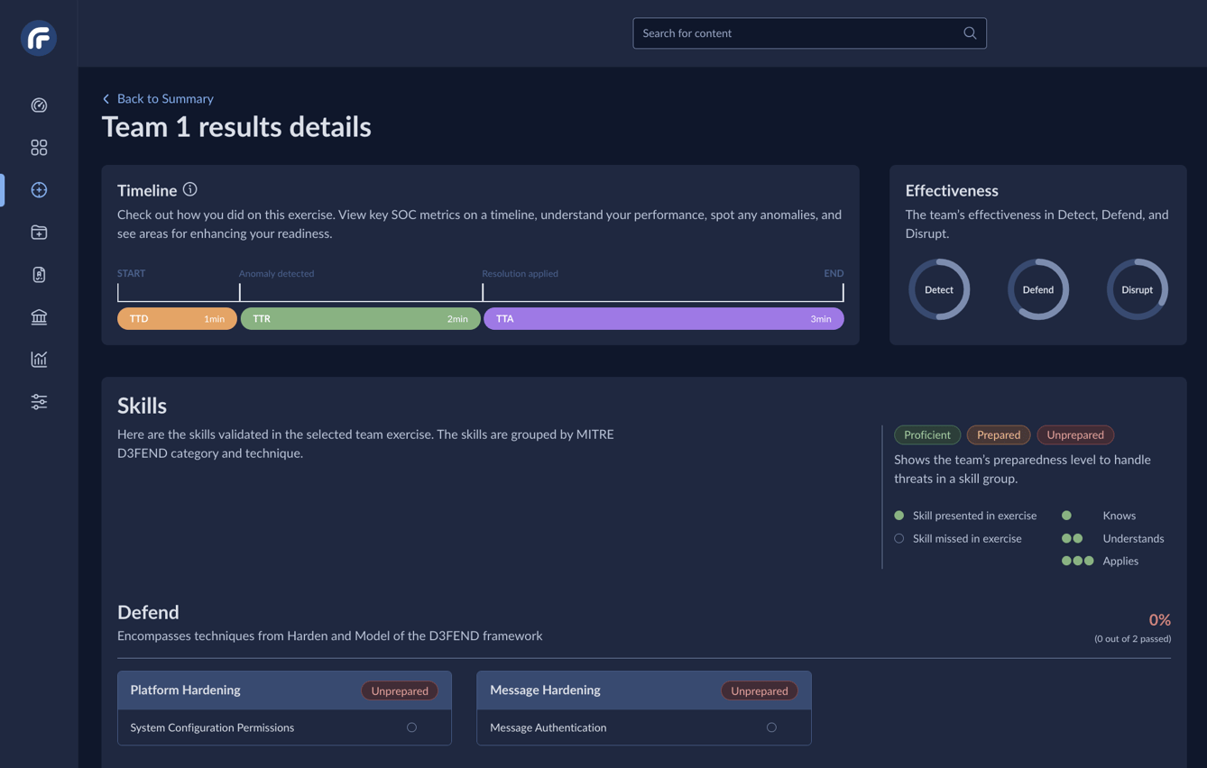Open the dashboard speedometer icon in sidebar

pos(38,105)
